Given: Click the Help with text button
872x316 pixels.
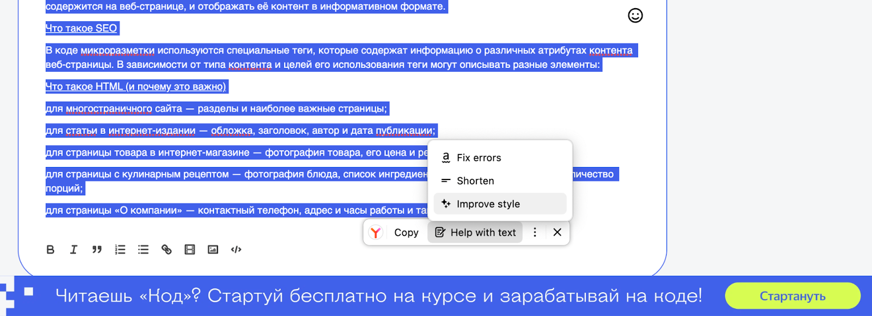Looking at the screenshot, I should 475,233.
